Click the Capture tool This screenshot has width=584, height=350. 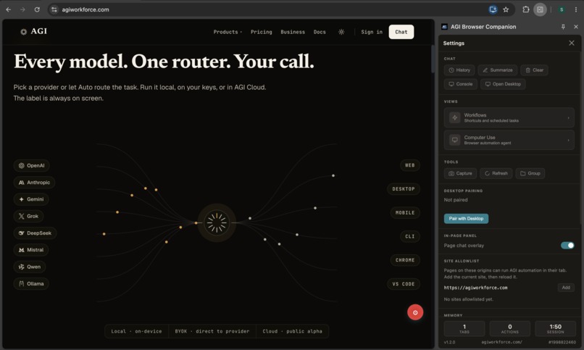[460, 173]
